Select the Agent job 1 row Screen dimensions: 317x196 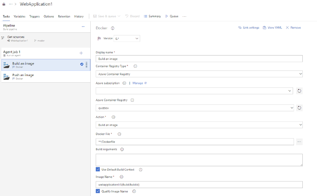tap(46, 53)
